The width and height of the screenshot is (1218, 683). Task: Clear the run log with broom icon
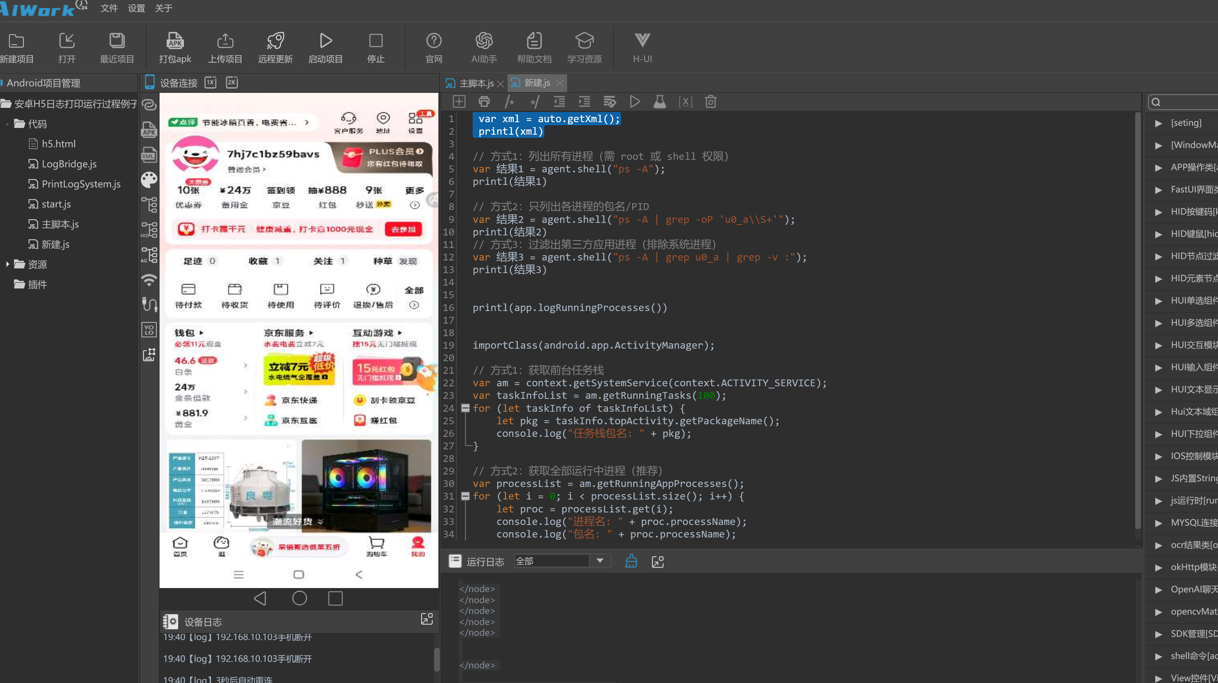631,561
